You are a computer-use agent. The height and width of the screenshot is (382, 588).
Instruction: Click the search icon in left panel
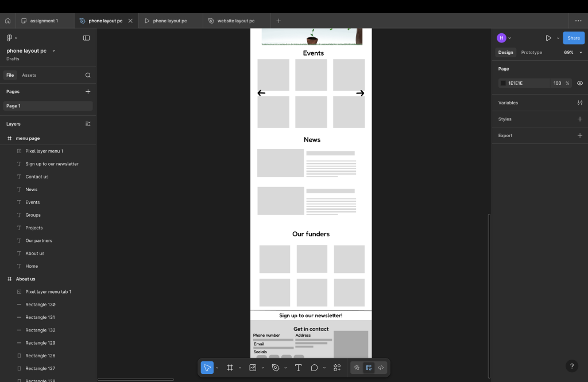point(88,75)
